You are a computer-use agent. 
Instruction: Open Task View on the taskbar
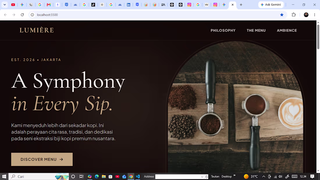(81, 177)
